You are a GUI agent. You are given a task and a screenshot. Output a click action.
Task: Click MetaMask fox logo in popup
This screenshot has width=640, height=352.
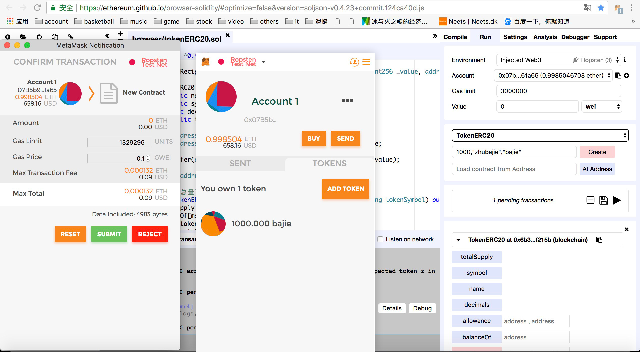click(x=206, y=61)
